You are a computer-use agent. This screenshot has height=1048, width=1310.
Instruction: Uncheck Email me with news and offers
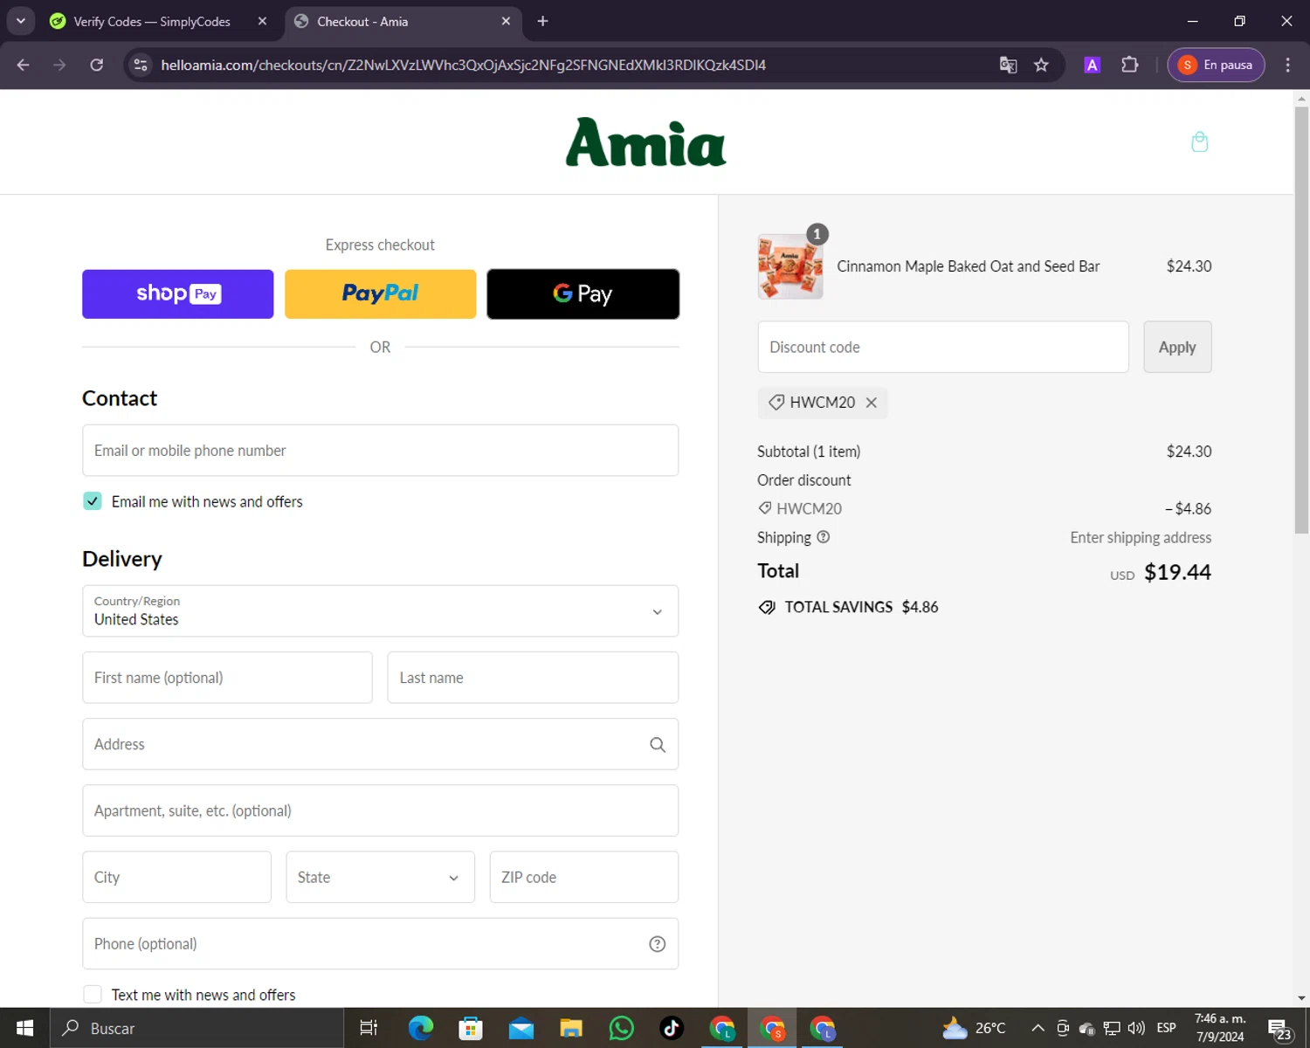(x=93, y=501)
